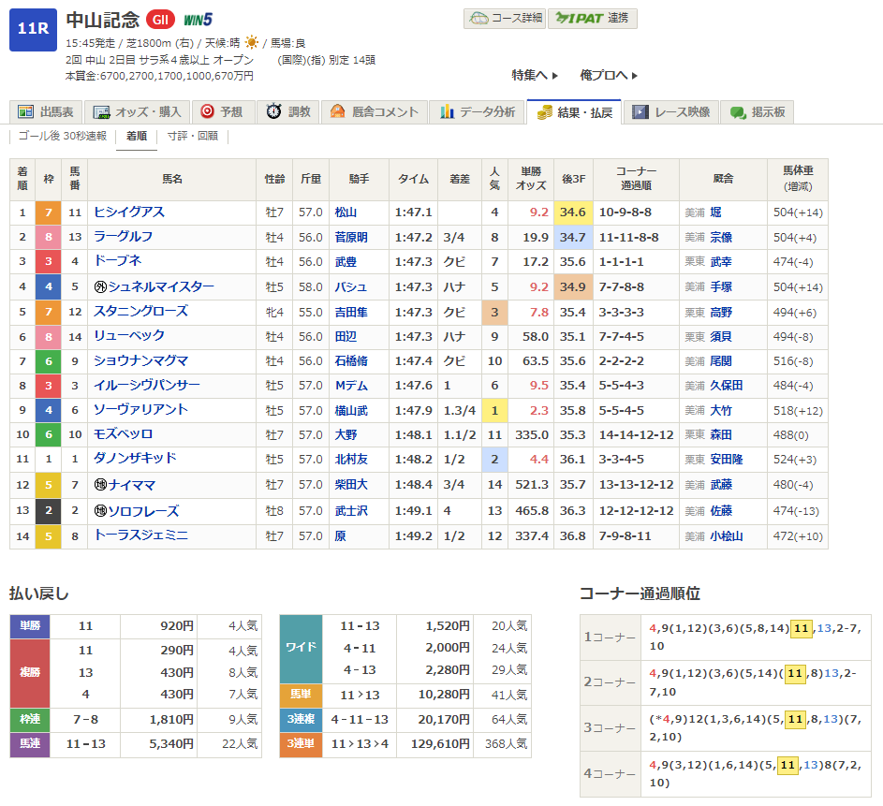Click the レース映像 video icon
The width and height of the screenshot is (883, 806).
click(640, 111)
